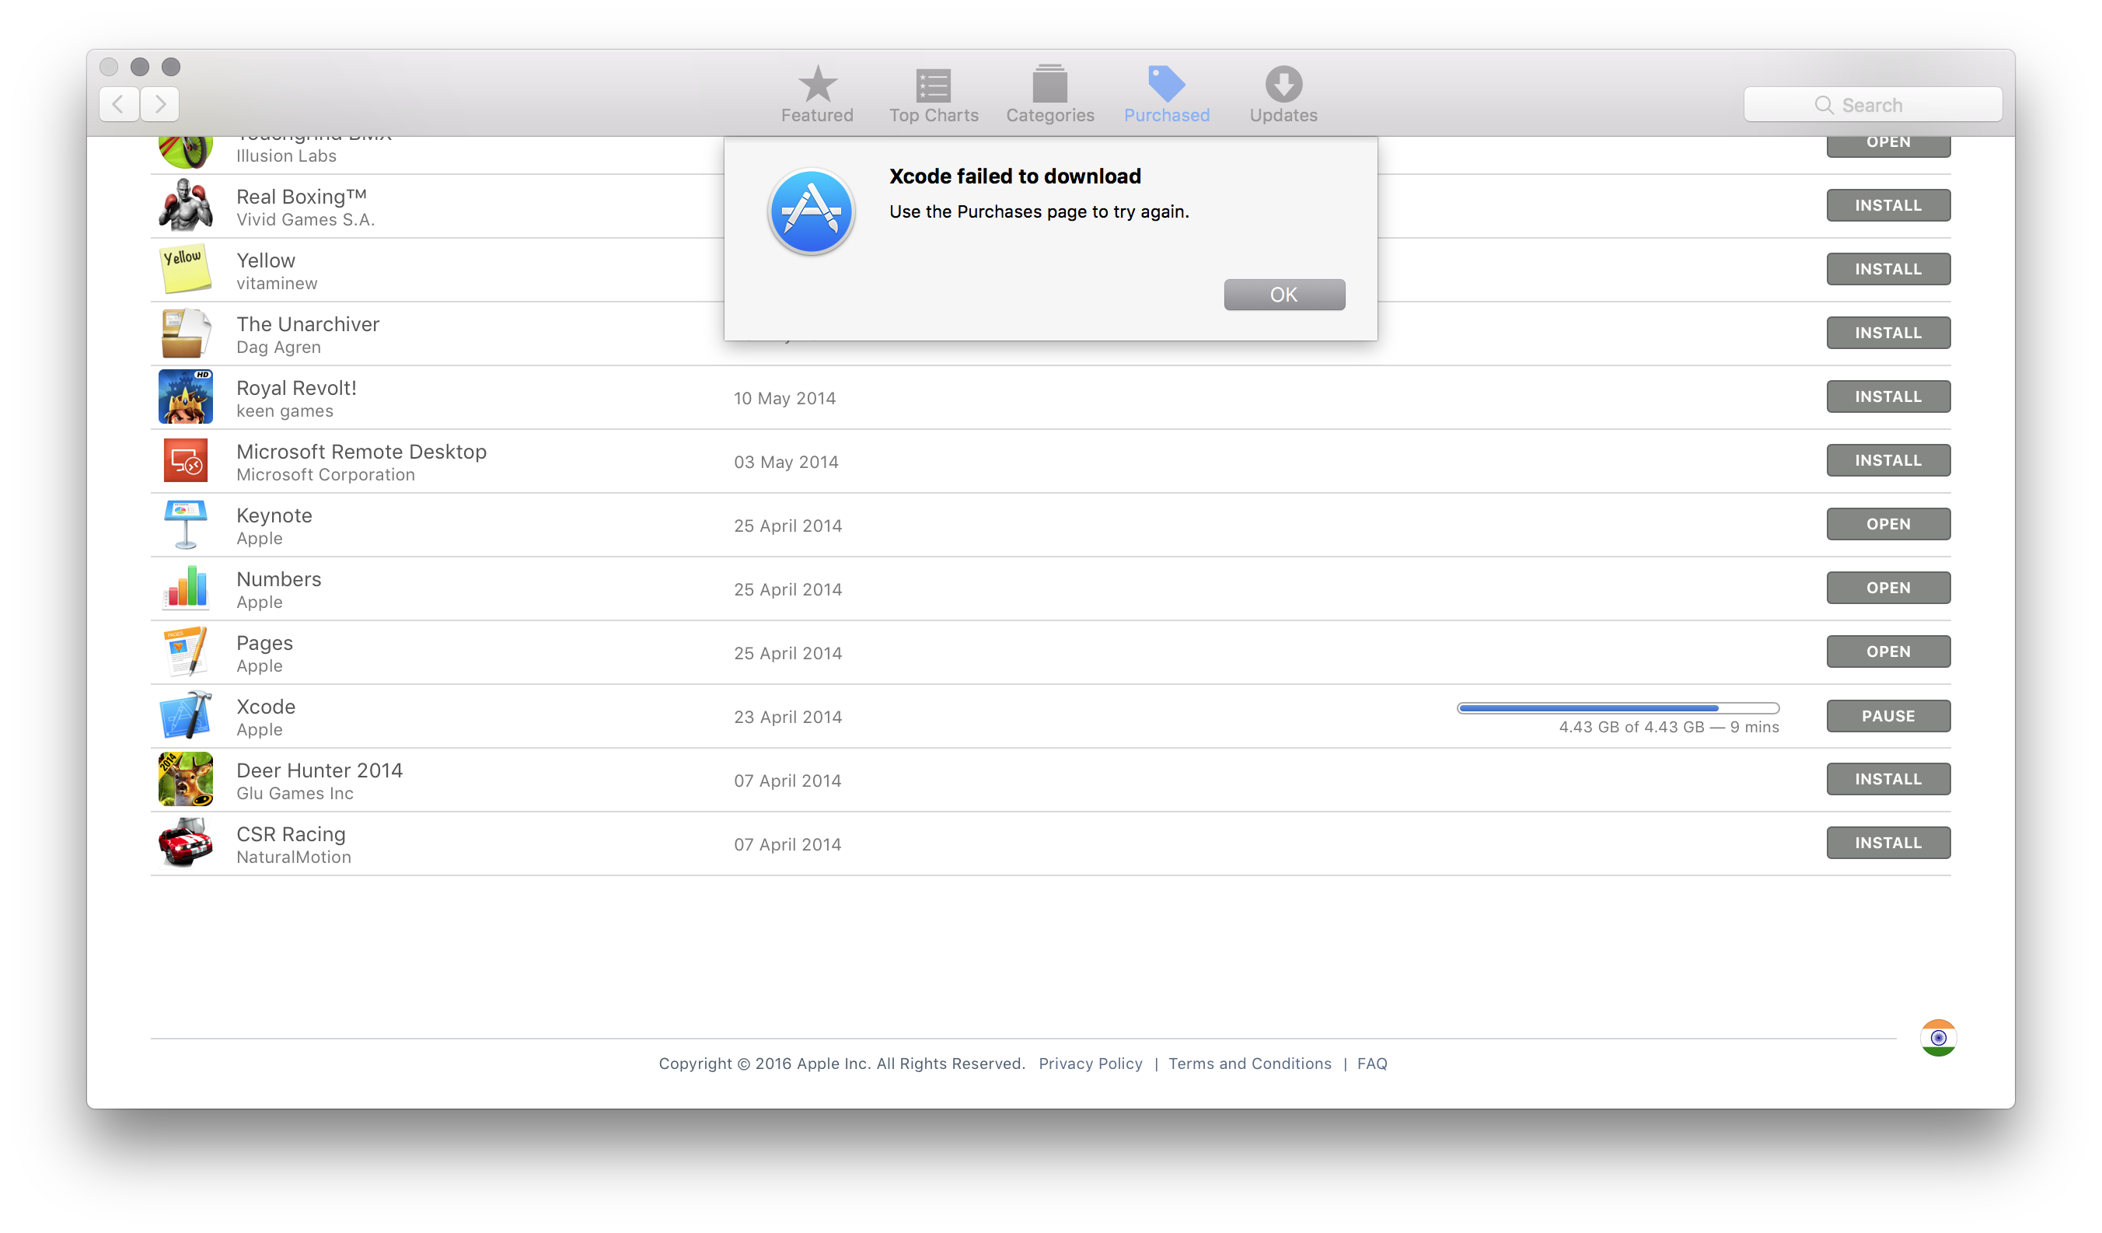The image size is (2102, 1233).
Task: Dismiss the dialog with OK
Action: [1283, 295]
